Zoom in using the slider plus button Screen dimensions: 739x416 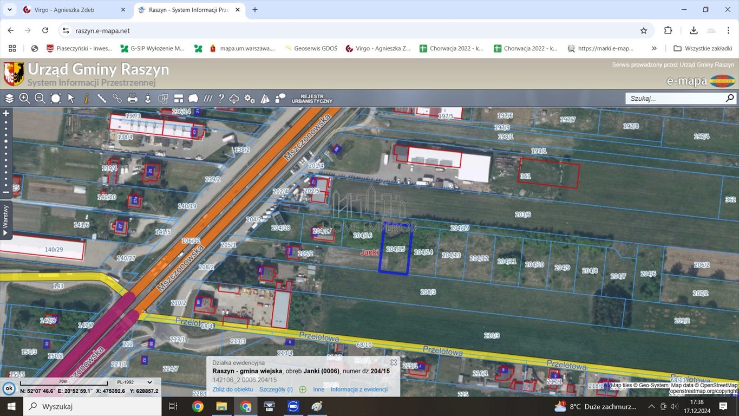pos(6,113)
